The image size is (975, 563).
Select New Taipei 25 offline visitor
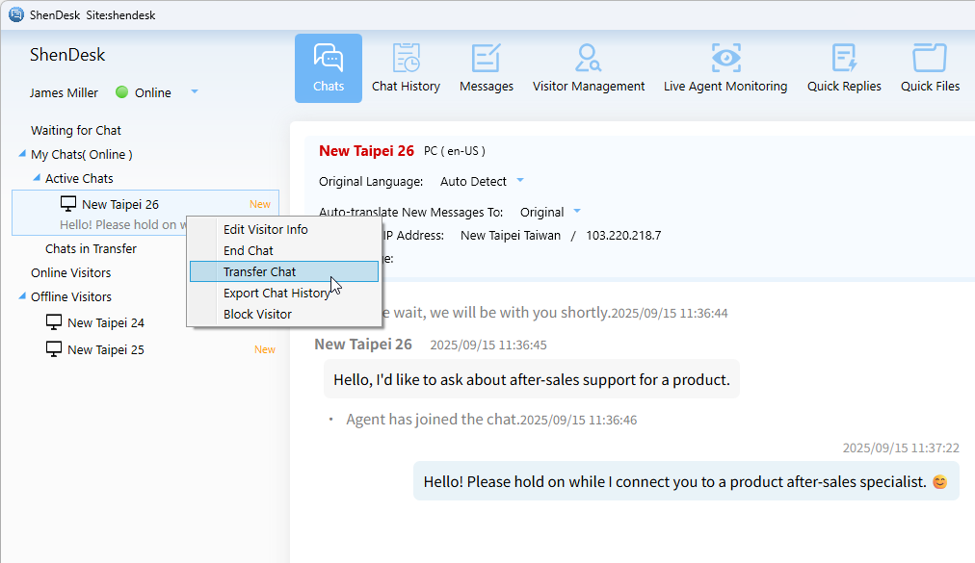click(x=106, y=350)
